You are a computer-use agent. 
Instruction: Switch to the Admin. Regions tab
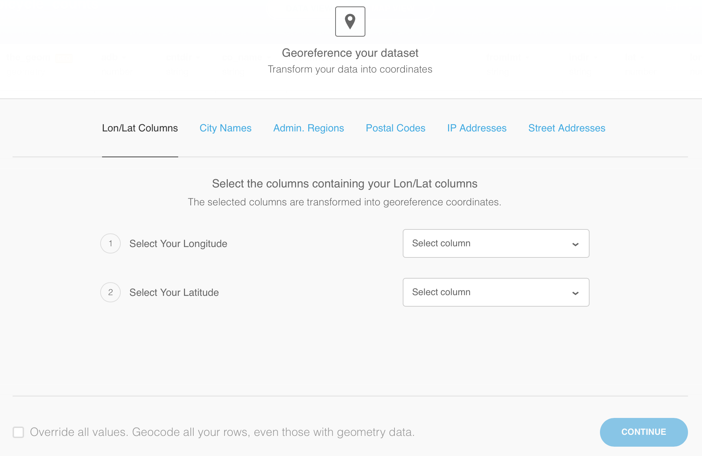click(x=308, y=128)
